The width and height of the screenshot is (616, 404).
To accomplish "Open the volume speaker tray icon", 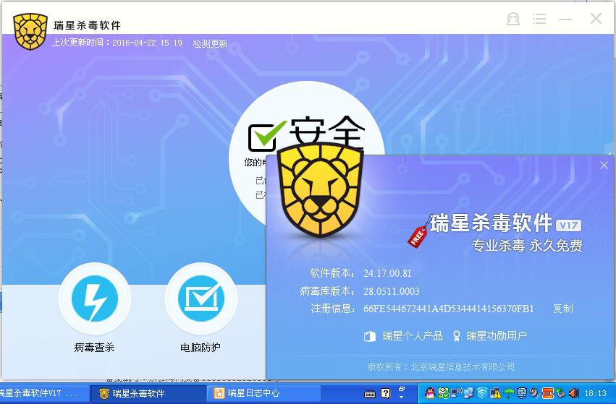I will (573, 393).
